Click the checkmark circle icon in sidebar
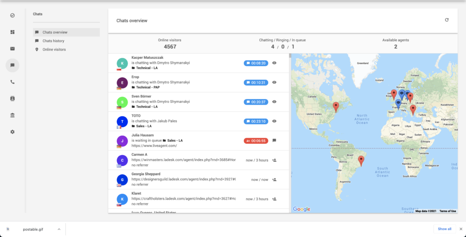The height and width of the screenshot is (237, 466). 12,15
